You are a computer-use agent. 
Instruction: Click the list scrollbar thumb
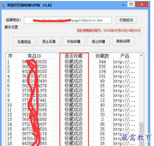tap(141, 134)
